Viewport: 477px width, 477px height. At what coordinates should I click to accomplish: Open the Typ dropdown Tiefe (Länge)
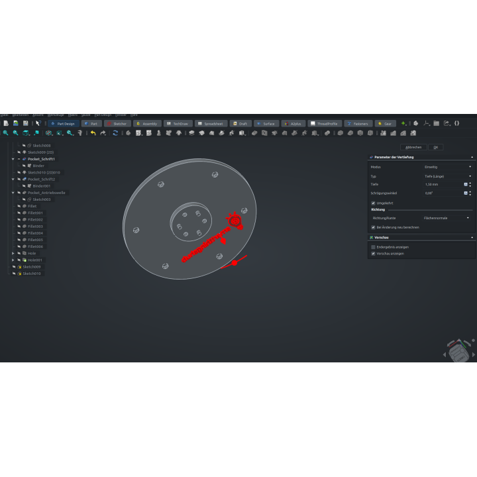coord(448,176)
